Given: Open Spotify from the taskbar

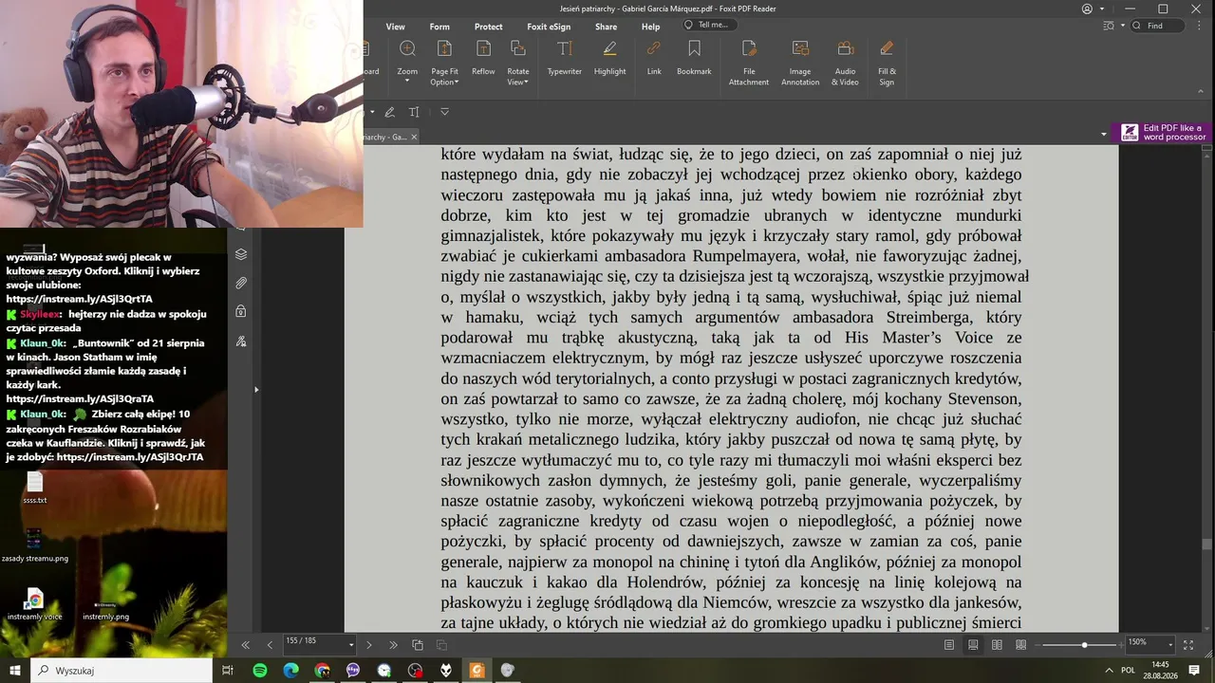Looking at the screenshot, I should [260, 670].
